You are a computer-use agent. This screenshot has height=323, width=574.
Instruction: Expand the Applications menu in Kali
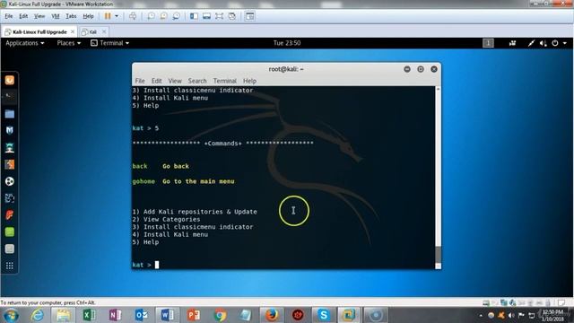[25, 43]
